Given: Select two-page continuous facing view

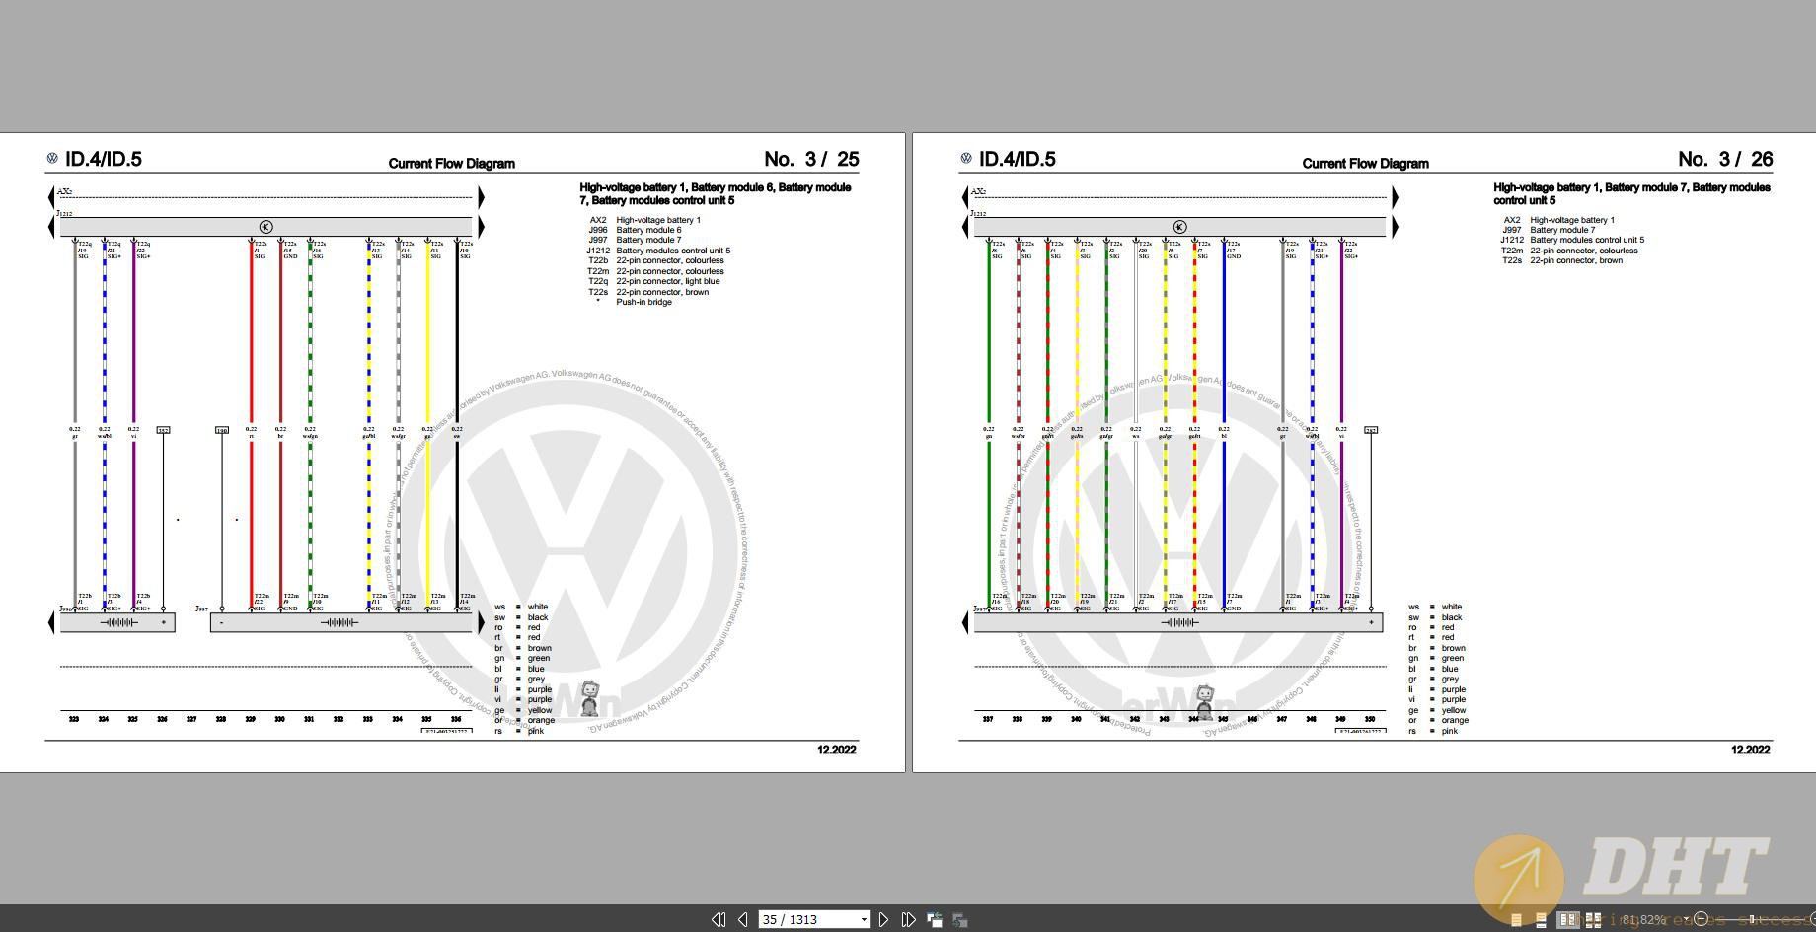Looking at the screenshot, I should (1593, 919).
